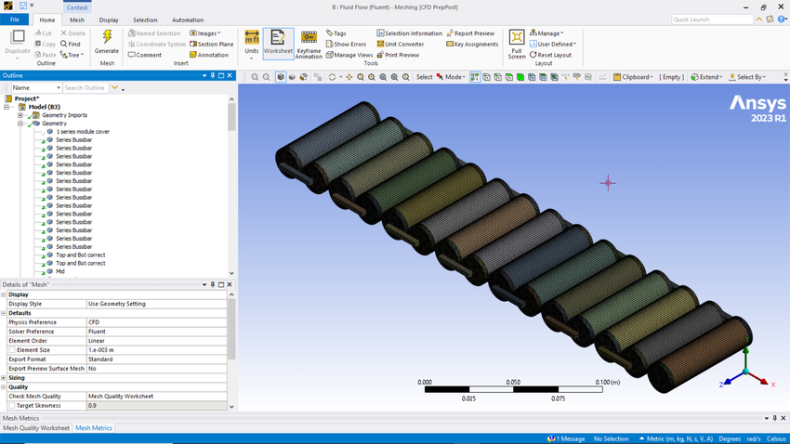Viewport: 790px width, 444px height.
Task: Toggle the Element Size parameter checkbox
Action: (11, 350)
